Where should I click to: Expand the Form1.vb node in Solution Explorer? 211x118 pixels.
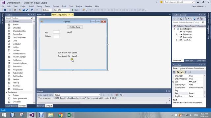pos(177,40)
